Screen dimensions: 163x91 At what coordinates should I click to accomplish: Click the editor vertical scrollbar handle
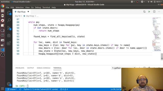[x=162, y=57]
